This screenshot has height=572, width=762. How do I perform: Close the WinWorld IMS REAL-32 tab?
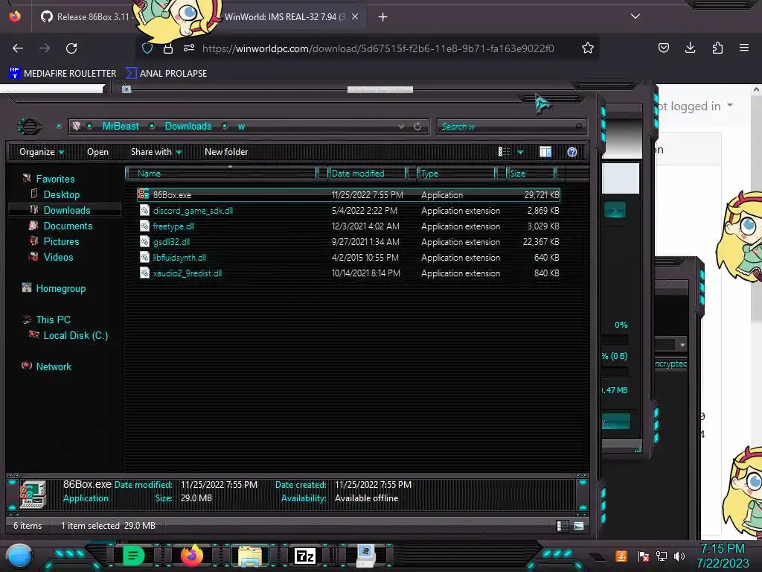[x=355, y=16]
